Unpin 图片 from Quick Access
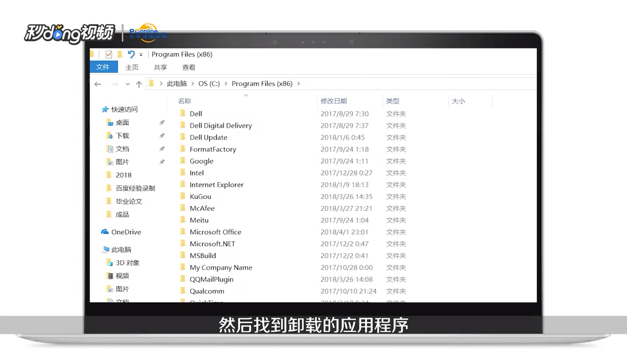Image resolution: width=627 pixels, height=353 pixels. pyautogui.click(x=162, y=162)
